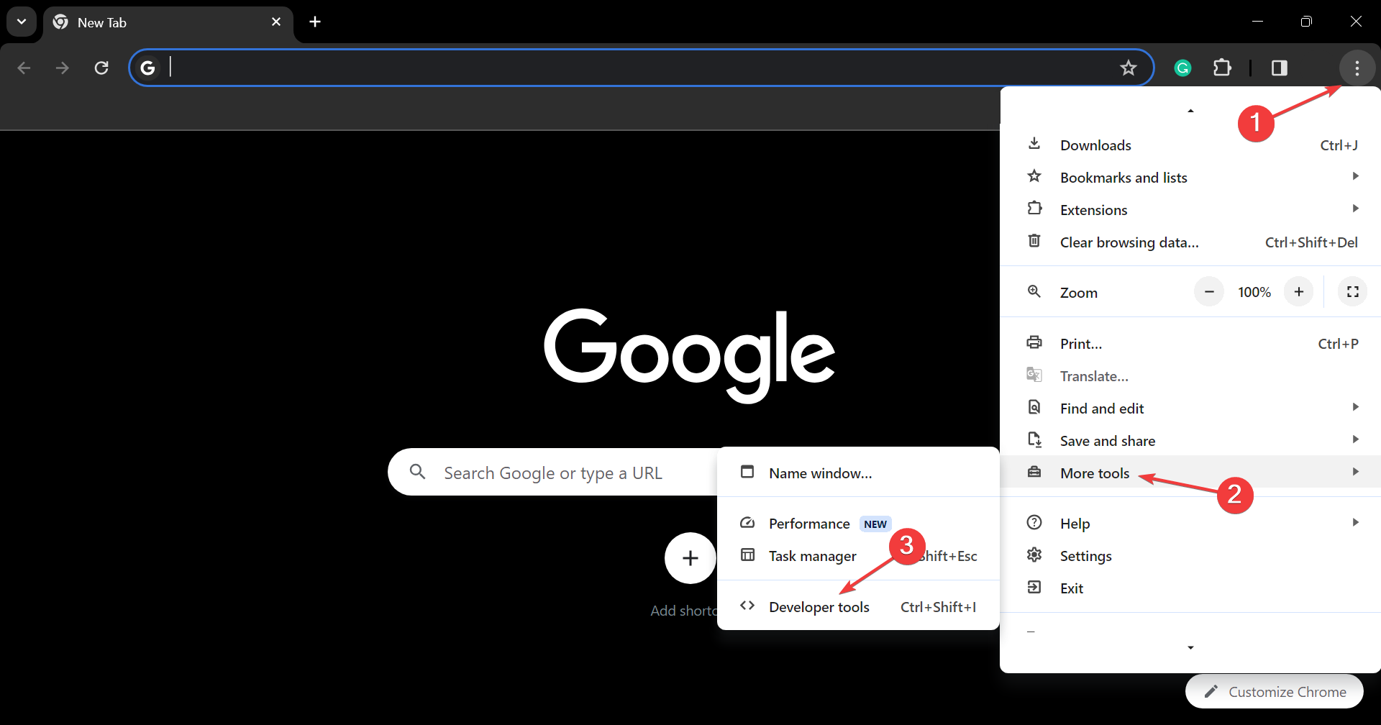Click the Downloads arrow icon

pyautogui.click(x=1034, y=143)
